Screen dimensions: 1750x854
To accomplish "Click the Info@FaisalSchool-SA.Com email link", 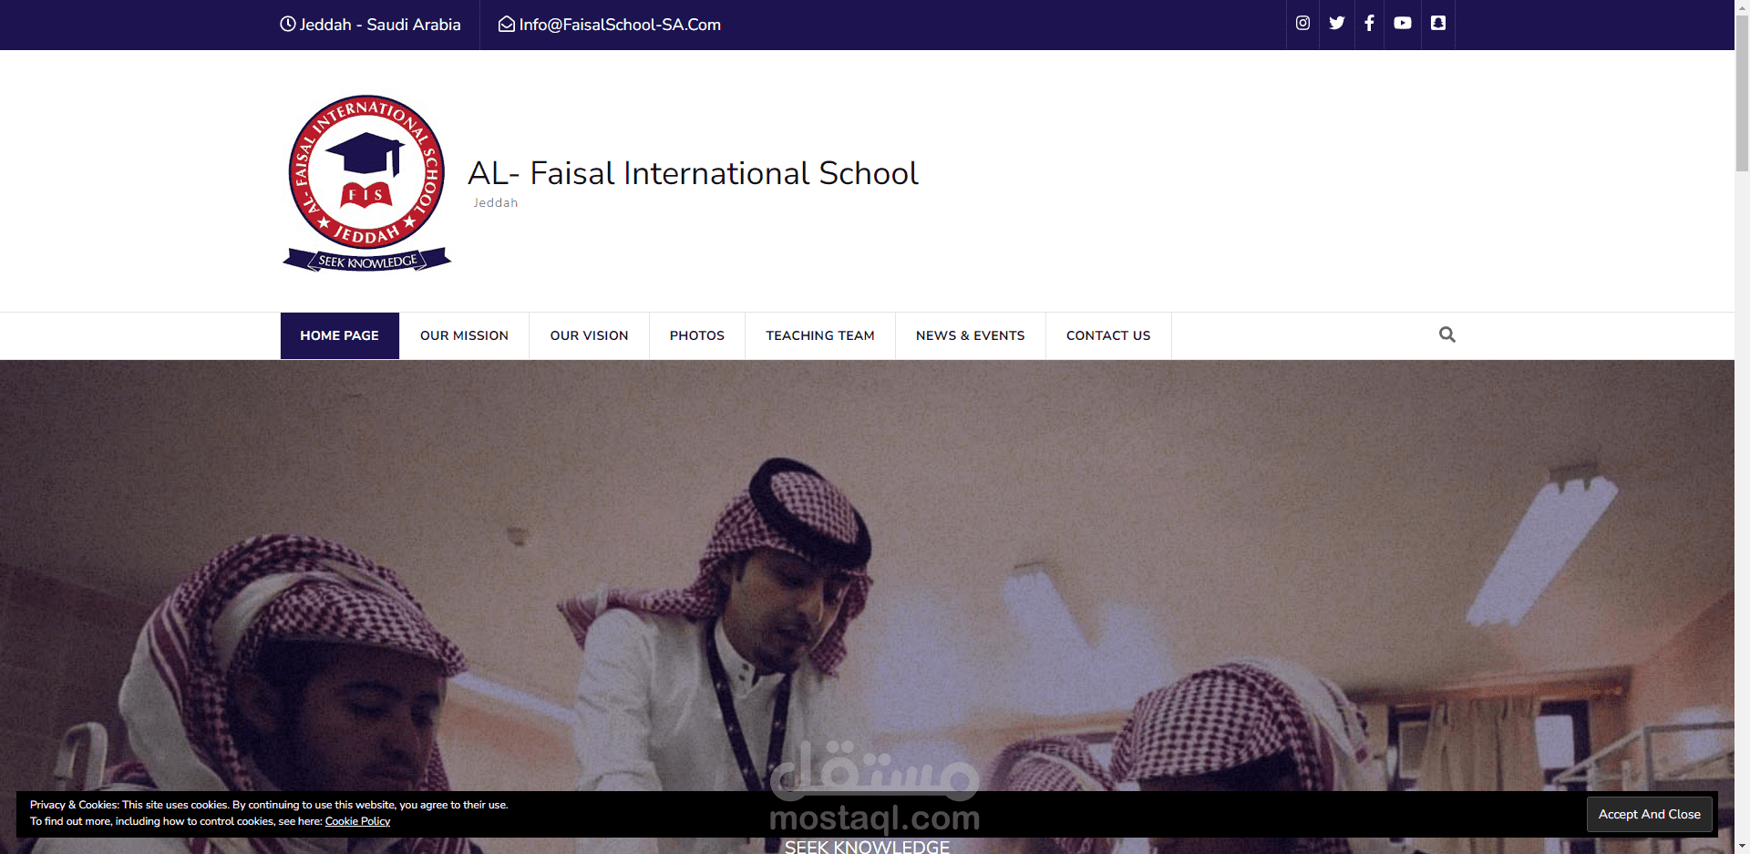I will (x=620, y=25).
